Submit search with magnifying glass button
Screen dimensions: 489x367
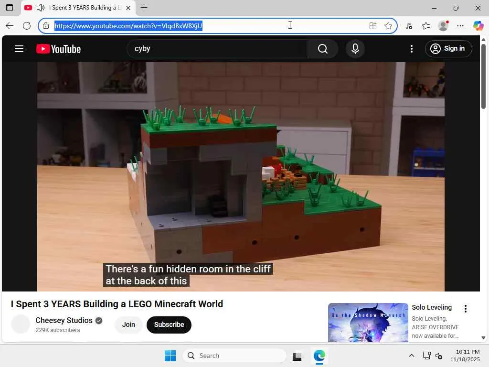323,49
